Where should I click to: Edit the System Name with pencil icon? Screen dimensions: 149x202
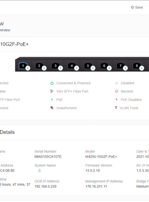(39, 171)
